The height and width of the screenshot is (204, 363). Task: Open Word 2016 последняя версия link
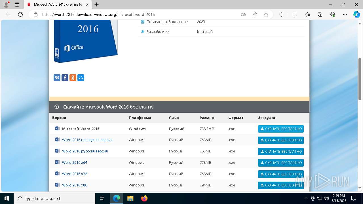[x=87, y=140]
